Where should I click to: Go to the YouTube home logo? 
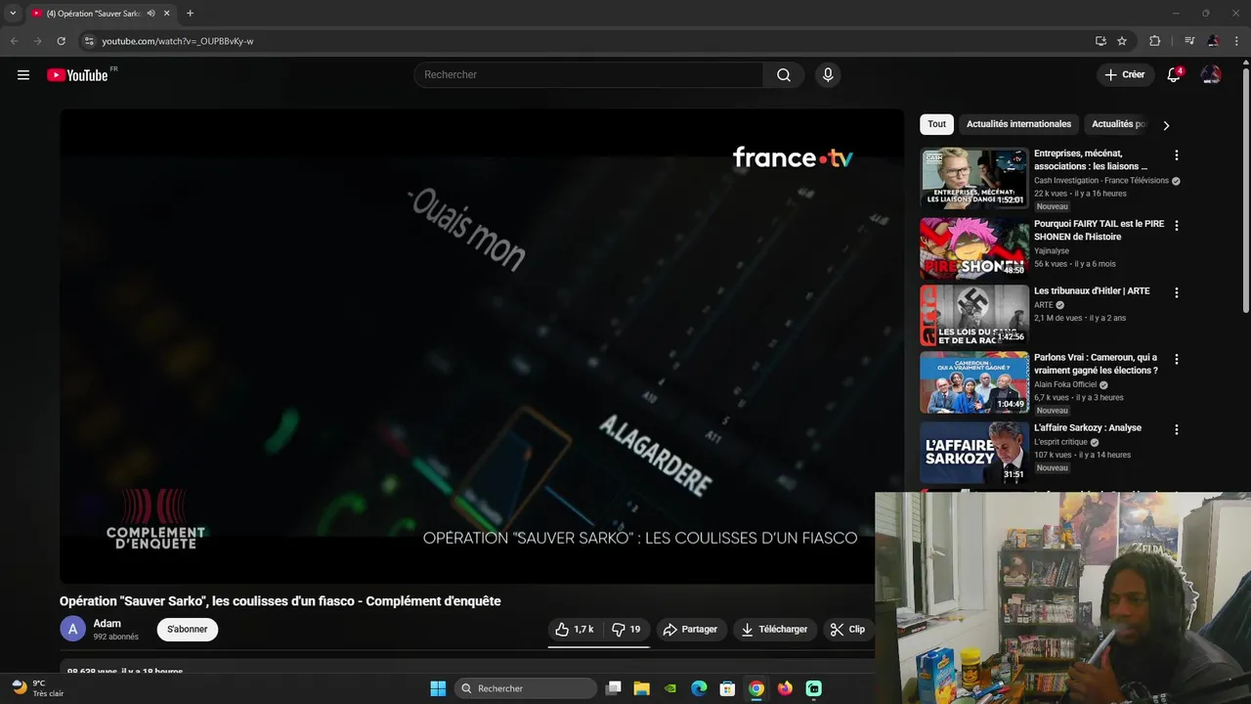coord(77,75)
